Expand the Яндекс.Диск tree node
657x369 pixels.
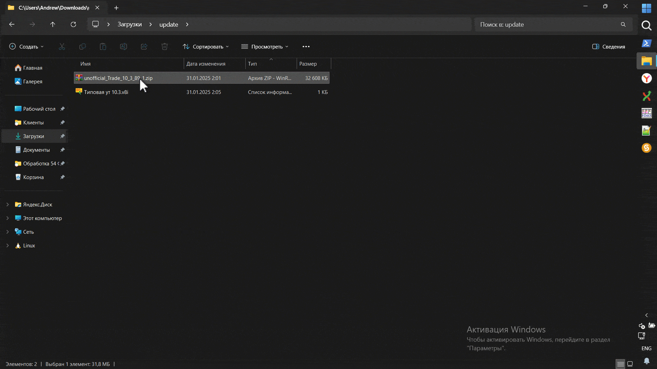(8, 205)
